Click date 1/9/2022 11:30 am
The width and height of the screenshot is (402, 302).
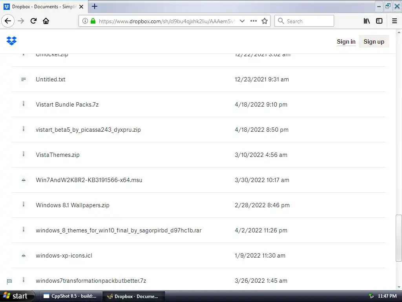[260, 256]
